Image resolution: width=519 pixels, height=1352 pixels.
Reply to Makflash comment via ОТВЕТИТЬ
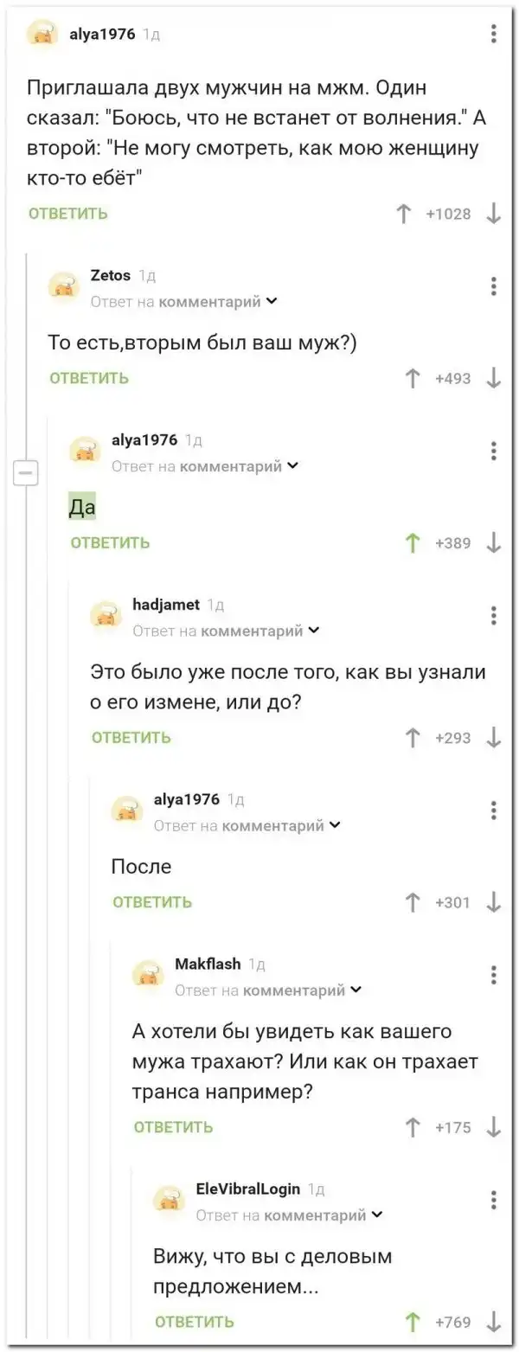173,1127
